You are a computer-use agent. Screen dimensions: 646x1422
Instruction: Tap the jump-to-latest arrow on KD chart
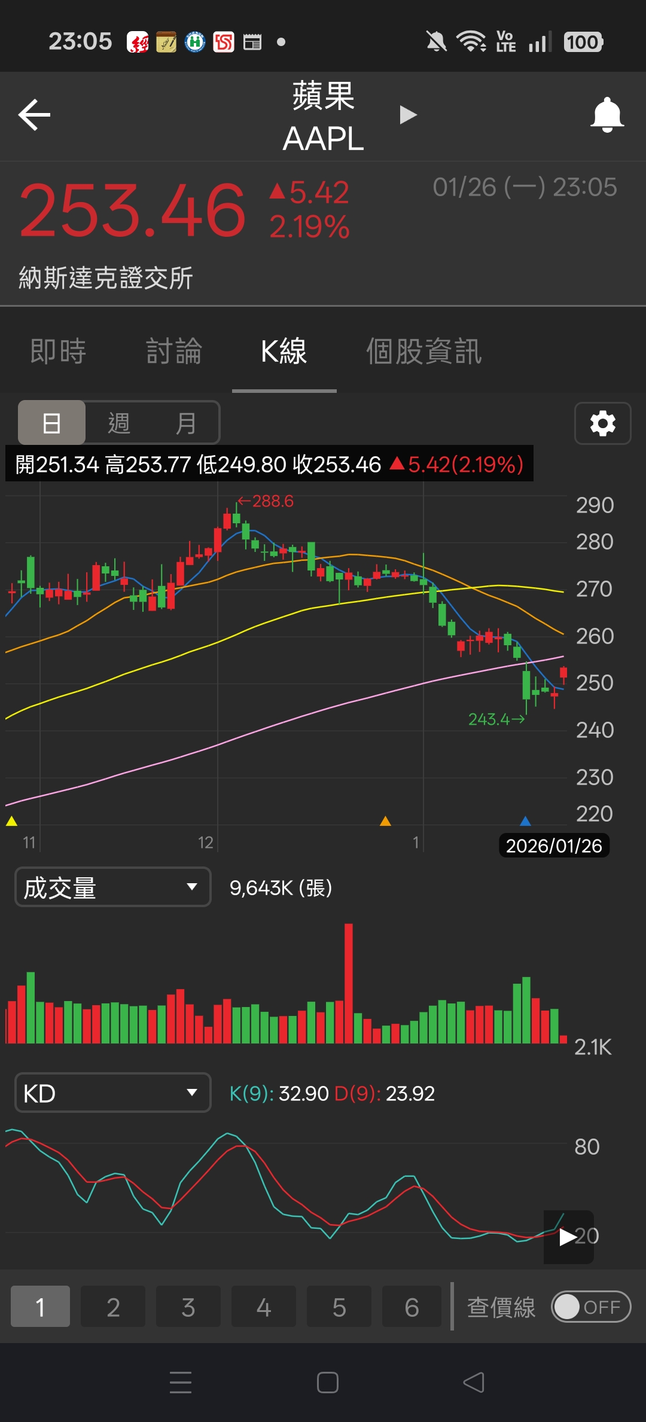tap(568, 1237)
